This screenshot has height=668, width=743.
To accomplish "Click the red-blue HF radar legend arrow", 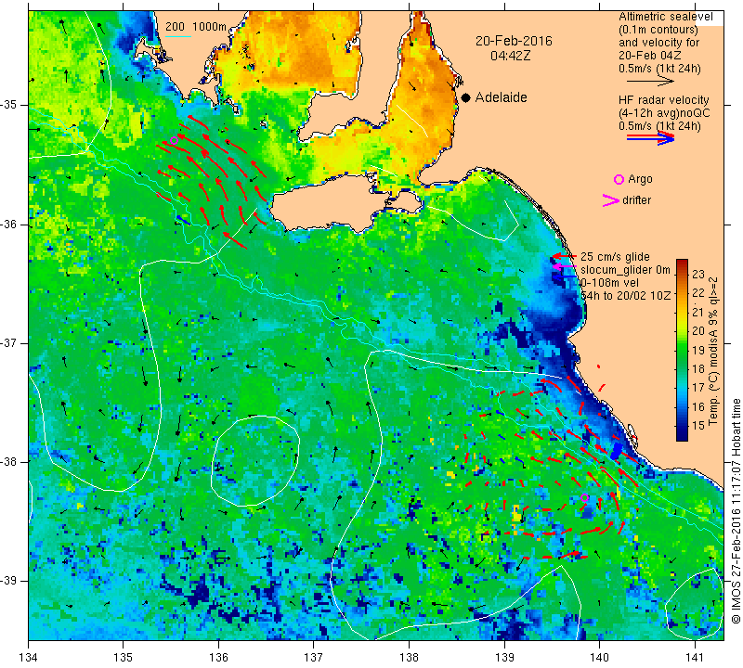I will click(650, 138).
